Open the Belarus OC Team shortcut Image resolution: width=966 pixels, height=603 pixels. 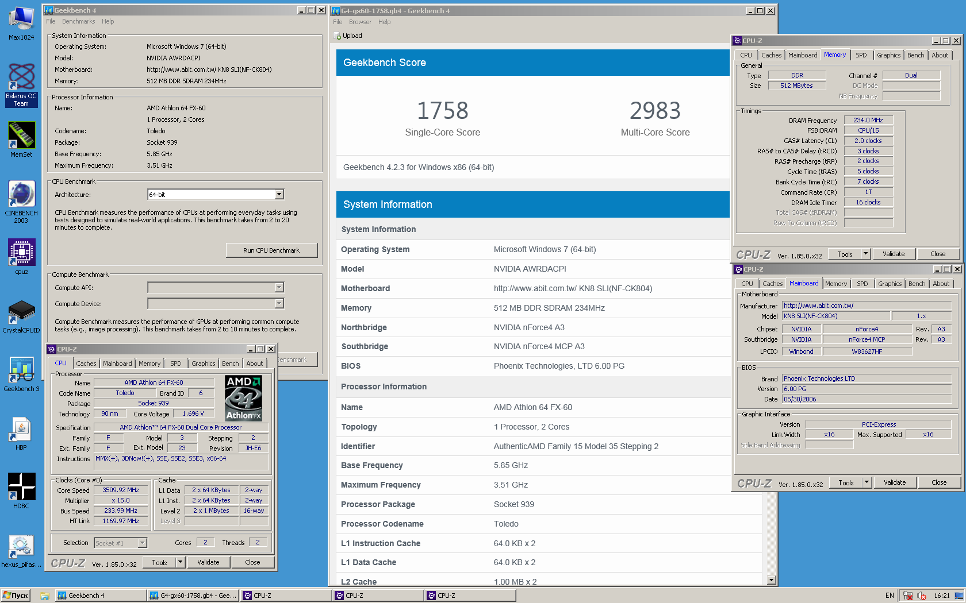pos(21,85)
